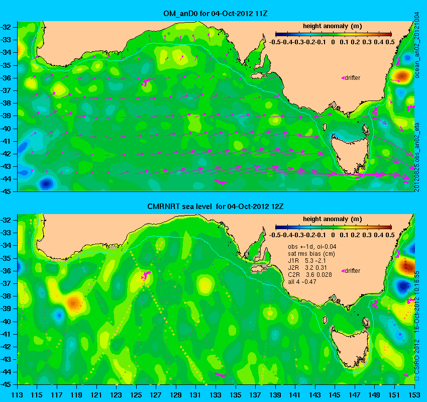The width and height of the screenshot is (427, 402).
Task: Click the top panel's height anomaly color bar
Action: tap(334, 34)
